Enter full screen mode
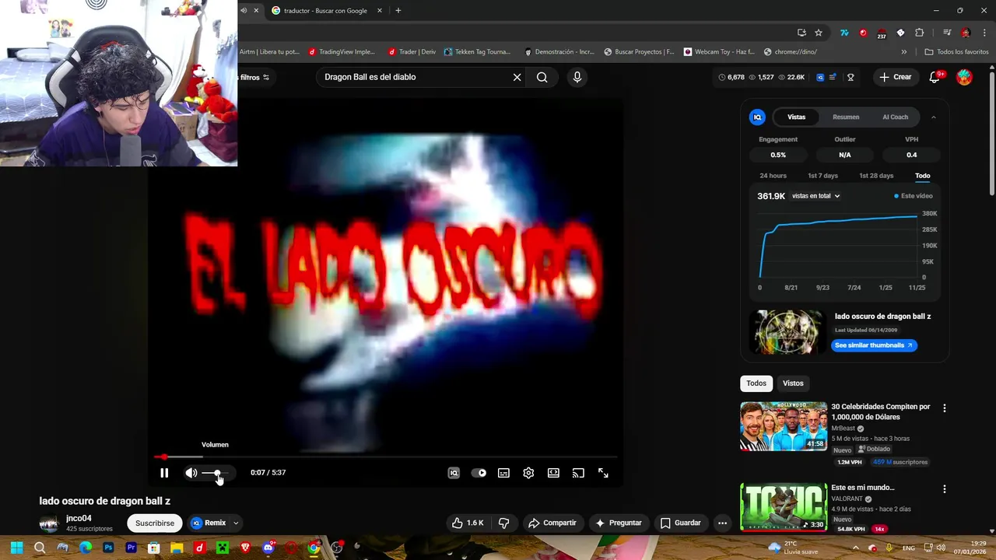The width and height of the screenshot is (996, 560). click(603, 473)
